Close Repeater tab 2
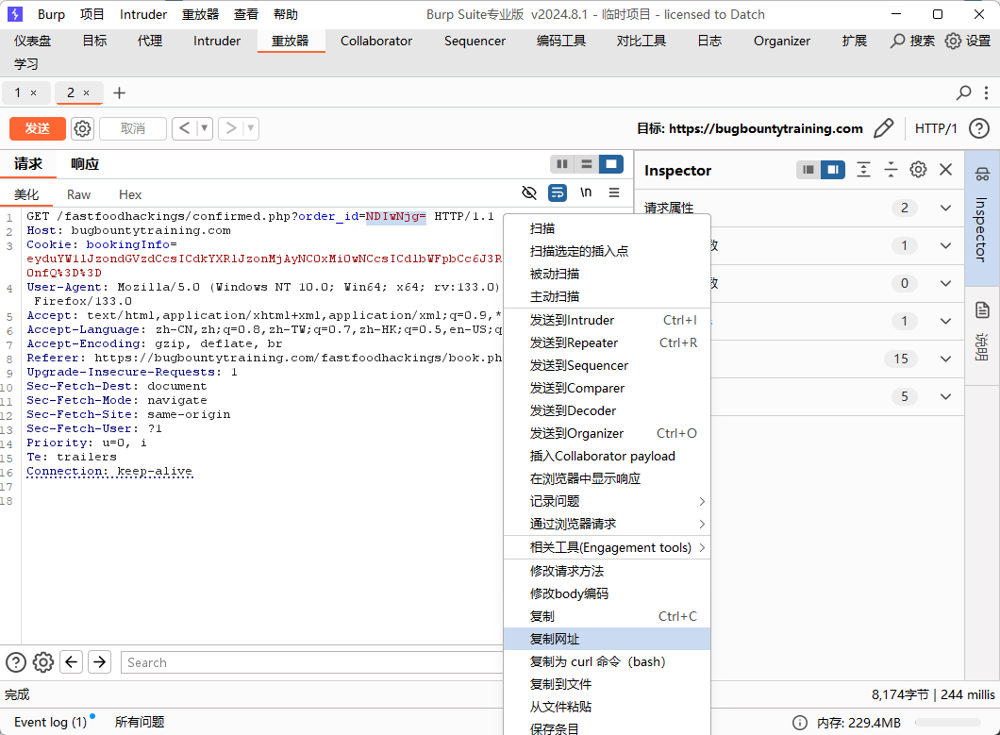1000x735 pixels. point(86,93)
